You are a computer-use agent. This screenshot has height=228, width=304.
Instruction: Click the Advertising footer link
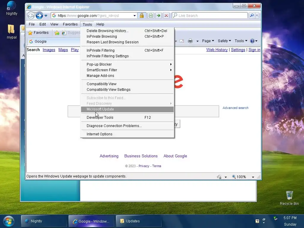coord(109,156)
